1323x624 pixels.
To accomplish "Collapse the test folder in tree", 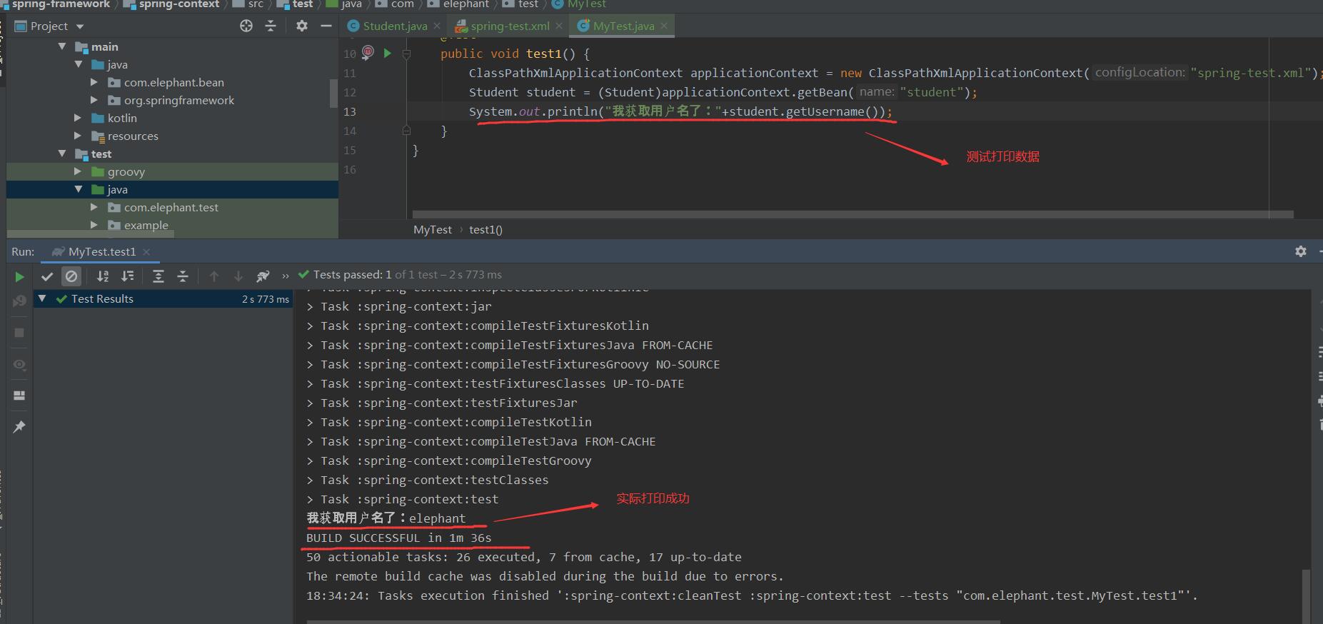I will point(62,154).
